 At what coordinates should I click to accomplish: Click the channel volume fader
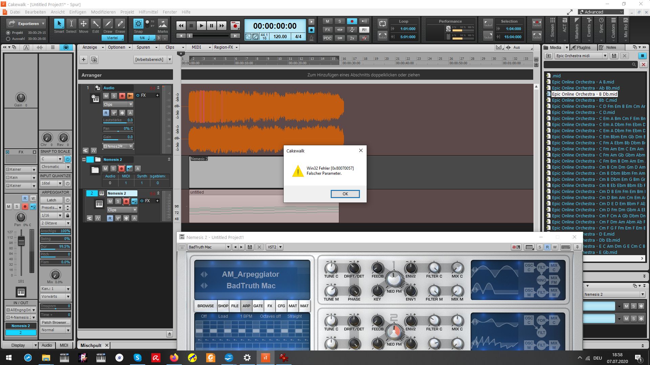click(x=21, y=241)
